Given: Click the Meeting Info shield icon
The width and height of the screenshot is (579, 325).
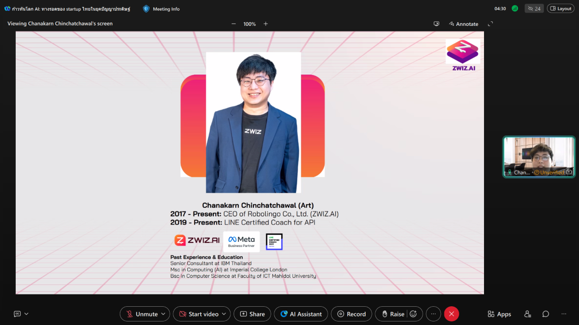Looking at the screenshot, I should point(146,9).
